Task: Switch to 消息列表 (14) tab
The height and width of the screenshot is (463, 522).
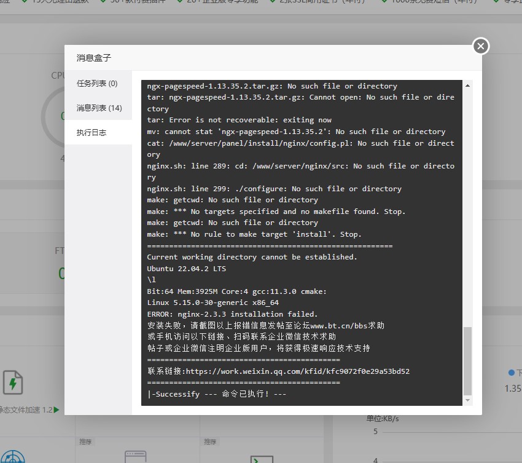Action: [98, 108]
